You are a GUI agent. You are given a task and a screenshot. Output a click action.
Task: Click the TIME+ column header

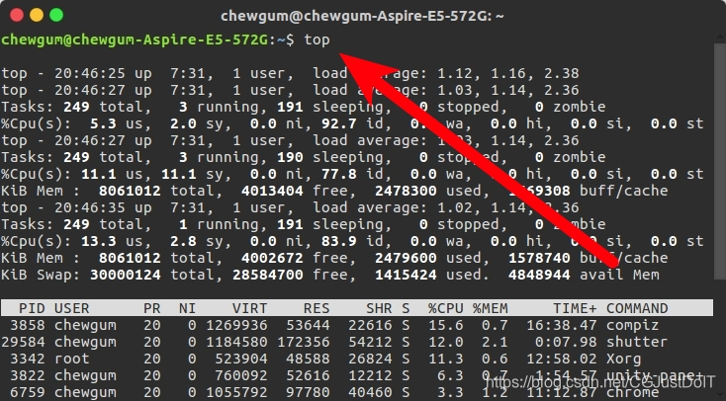pyautogui.click(x=575, y=308)
